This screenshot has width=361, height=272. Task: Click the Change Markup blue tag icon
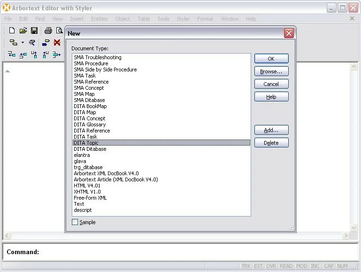click(46, 42)
